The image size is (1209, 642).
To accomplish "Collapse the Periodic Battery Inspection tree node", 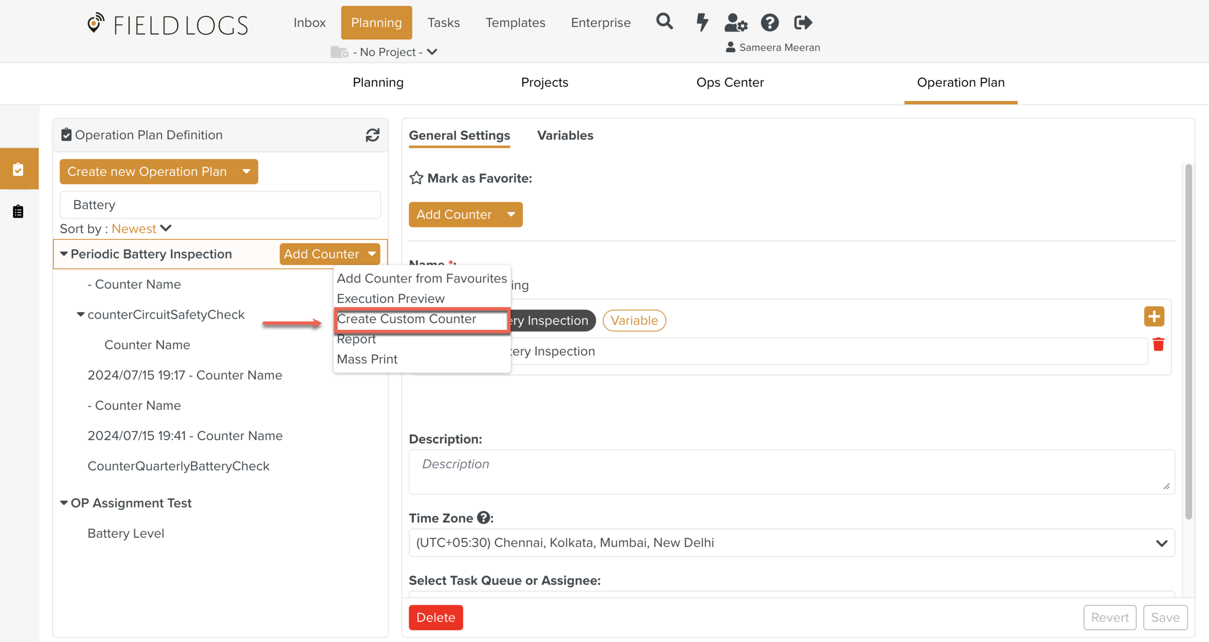I will click(64, 254).
